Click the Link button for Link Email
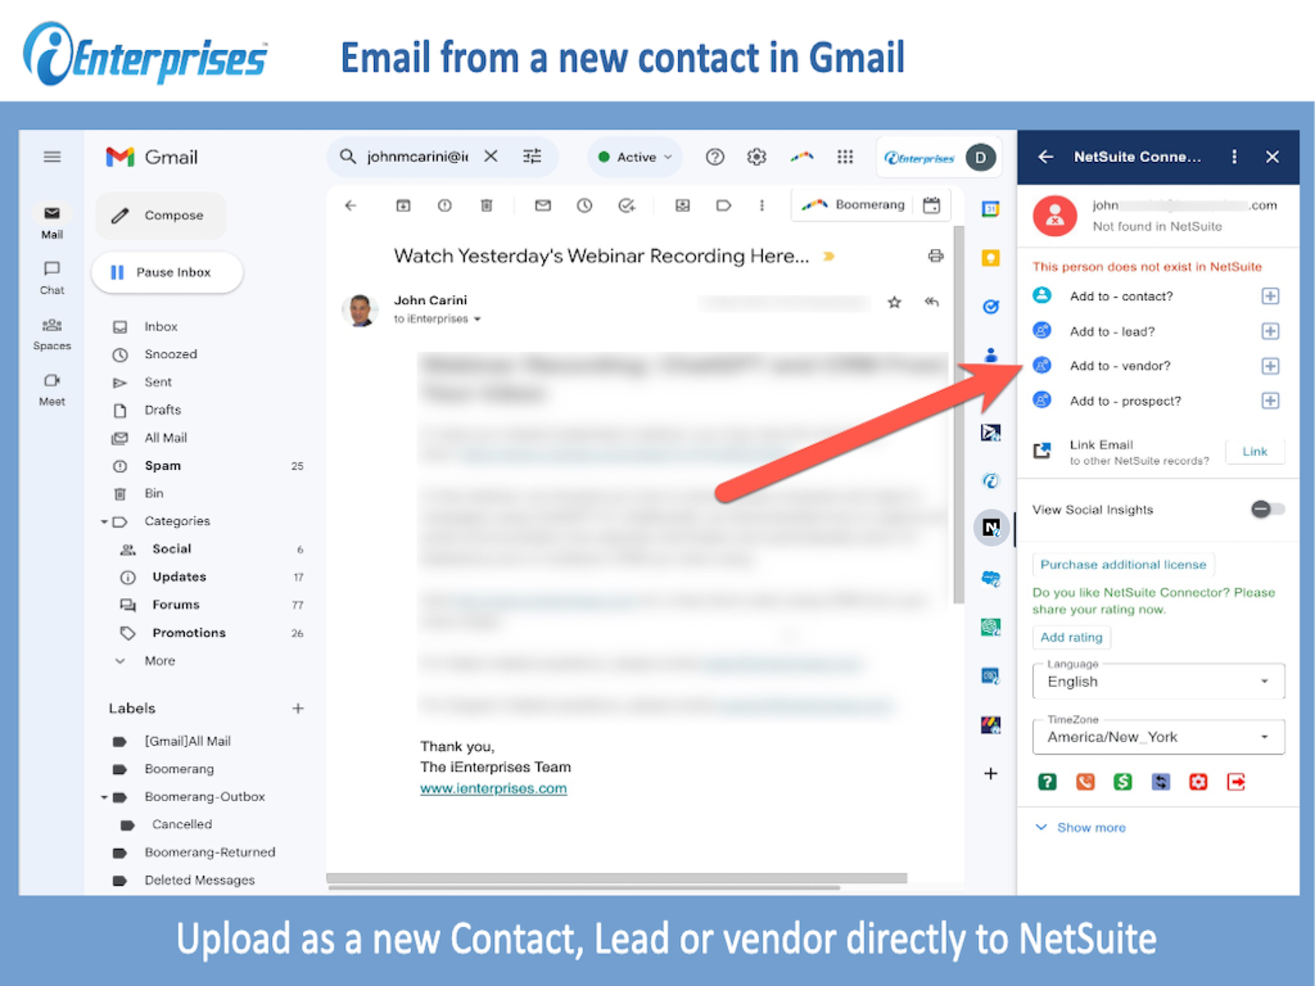 (x=1254, y=451)
